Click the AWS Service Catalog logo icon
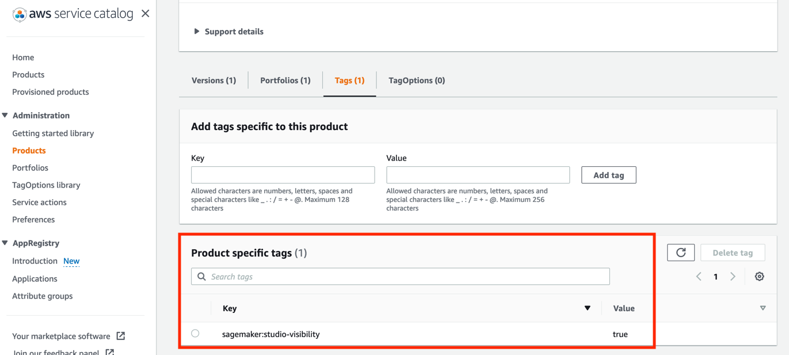The width and height of the screenshot is (789, 355). 19,14
